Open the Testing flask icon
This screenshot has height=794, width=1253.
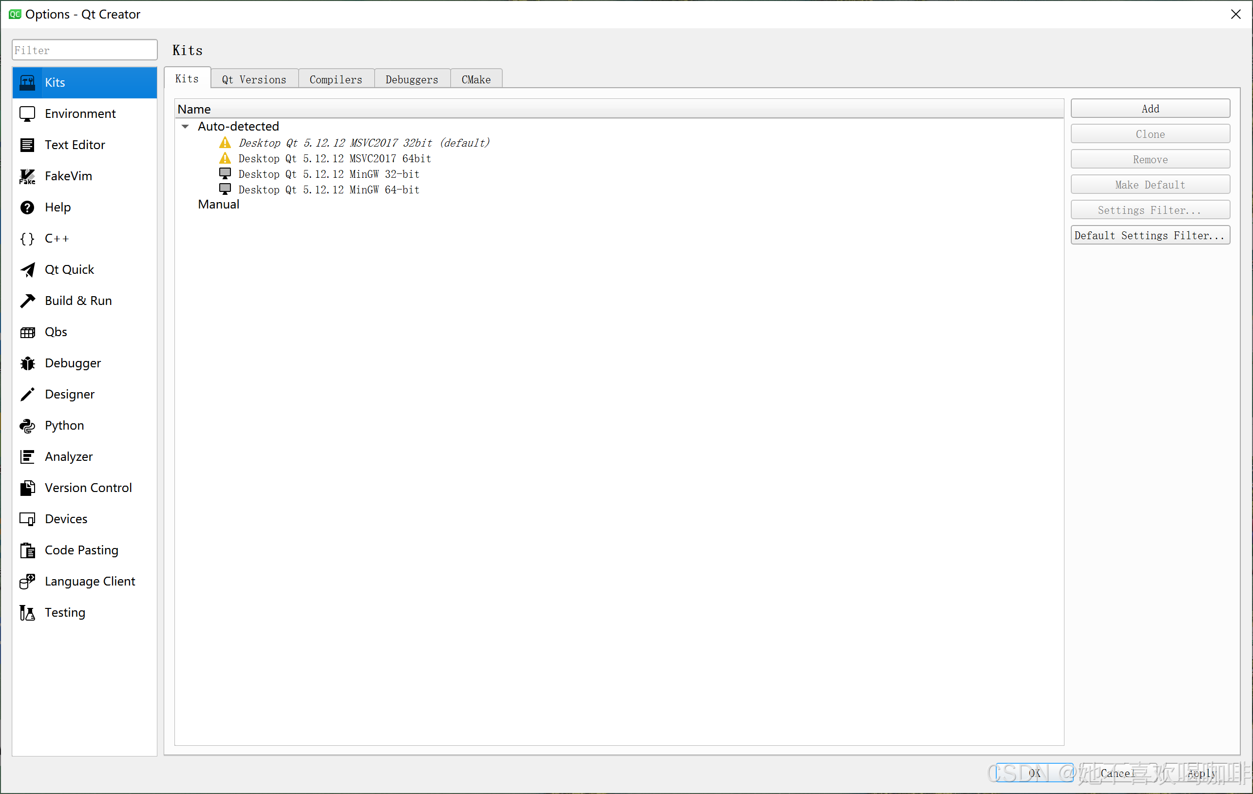tap(27, 612)
